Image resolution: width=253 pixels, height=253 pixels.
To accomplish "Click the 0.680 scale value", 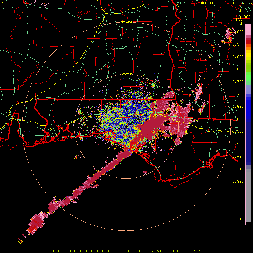I will tap(238, 107).
